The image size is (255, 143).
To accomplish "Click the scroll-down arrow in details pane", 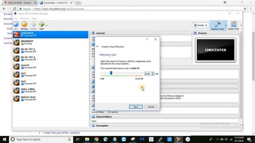I will tap(241, 125).
